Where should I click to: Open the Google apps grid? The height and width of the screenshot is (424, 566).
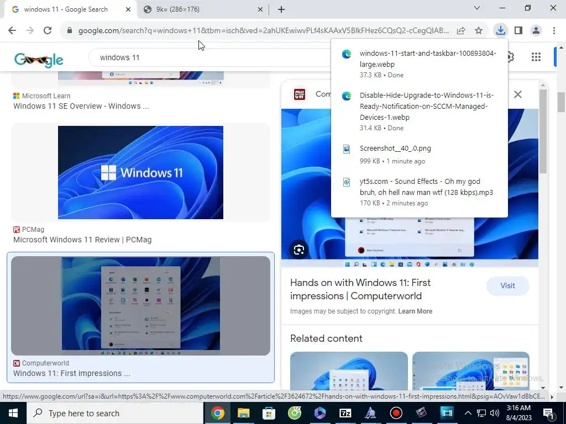click(x=536, y=57)
